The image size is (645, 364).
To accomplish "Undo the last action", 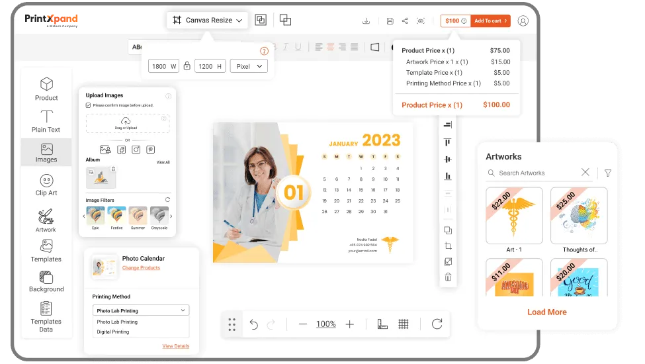I will point(254,324).
